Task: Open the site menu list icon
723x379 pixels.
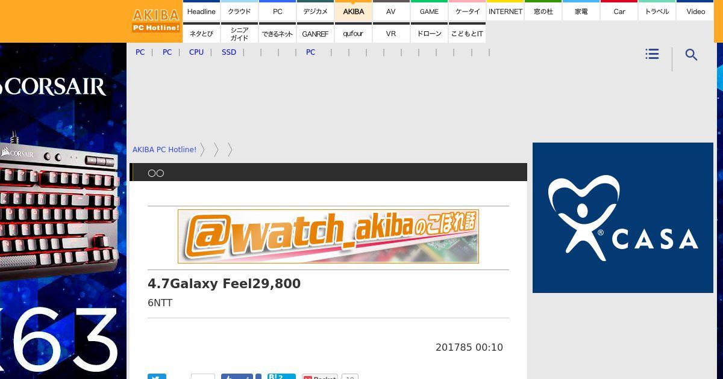Action: tap(652, 54)
